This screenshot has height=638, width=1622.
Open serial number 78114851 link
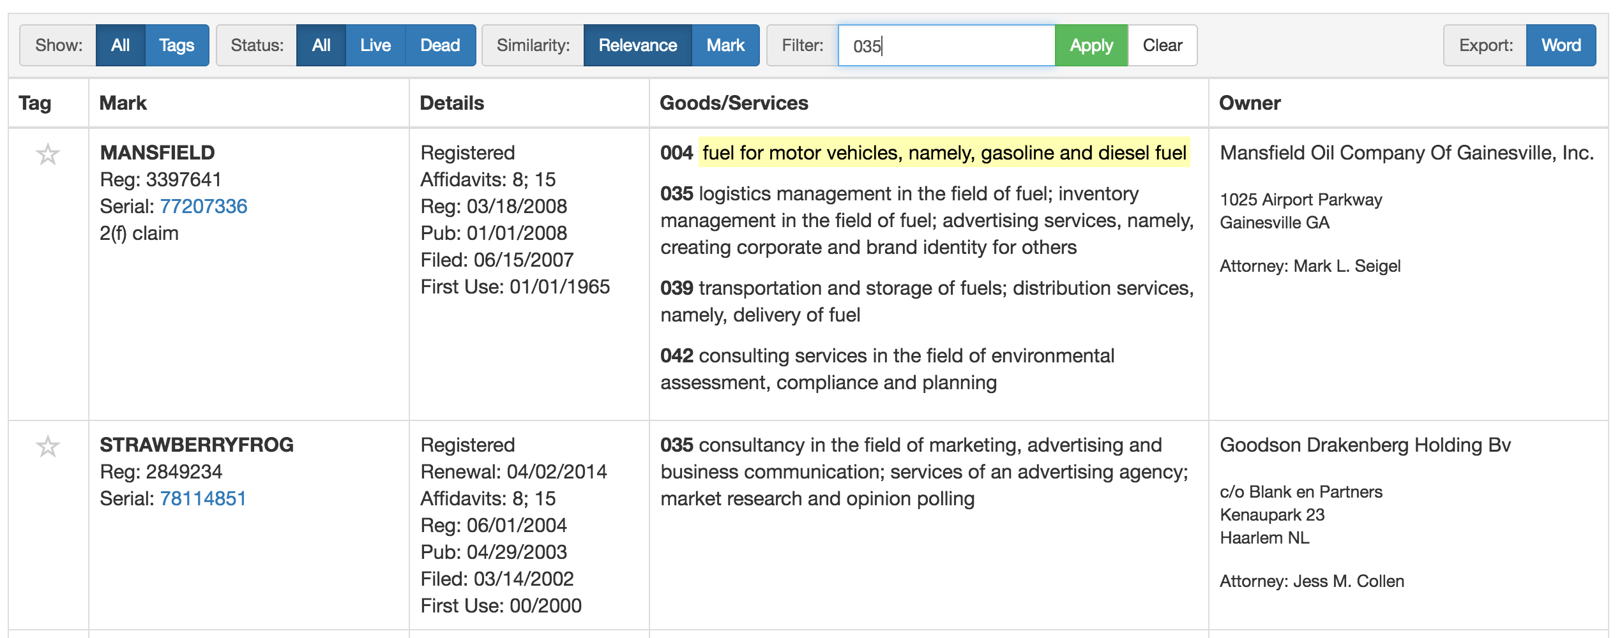(202, 498)
